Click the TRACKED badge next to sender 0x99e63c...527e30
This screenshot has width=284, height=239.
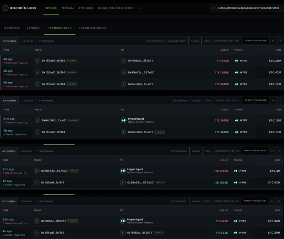(x=74, y=171)
